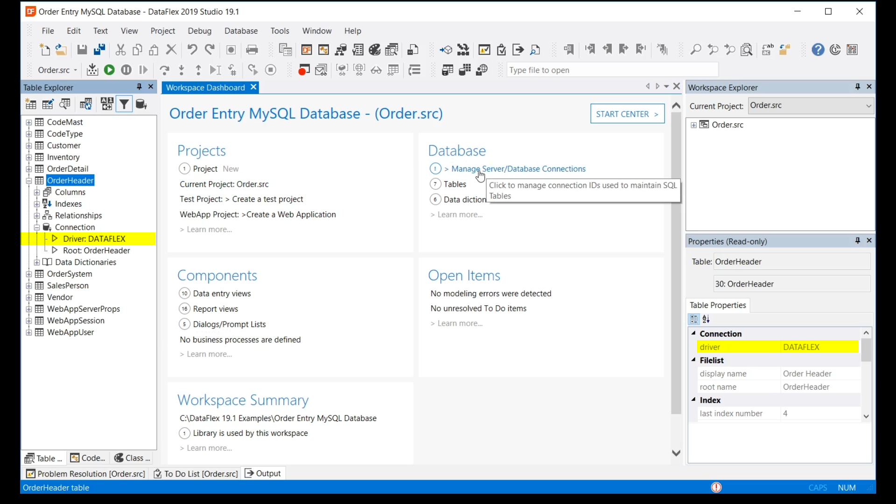Click Data entry views link
896x504 pixels.
coord(222,294)
